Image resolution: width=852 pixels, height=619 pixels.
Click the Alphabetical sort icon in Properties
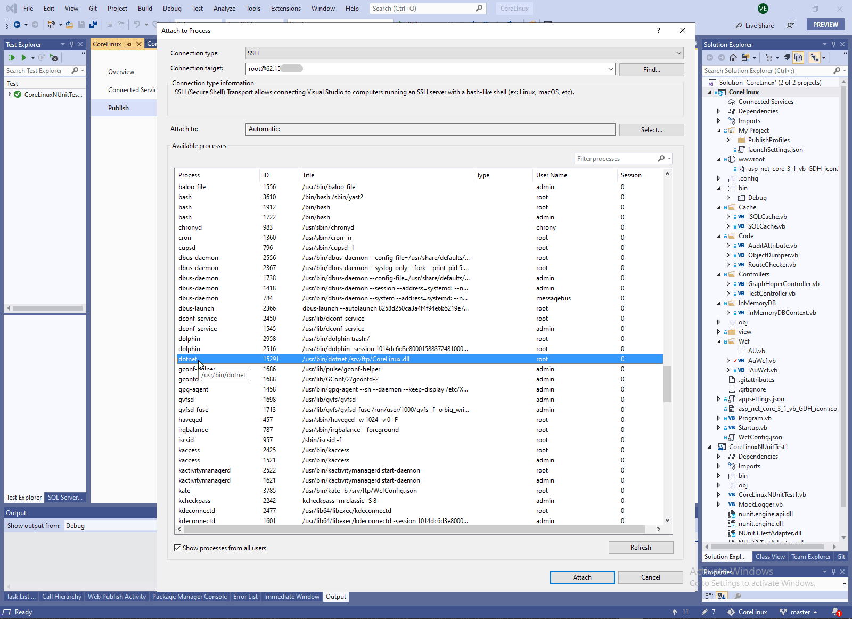tap(720, 596)
